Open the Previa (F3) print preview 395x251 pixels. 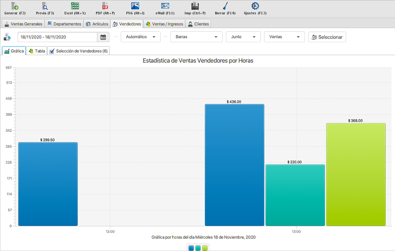point(45,6)
